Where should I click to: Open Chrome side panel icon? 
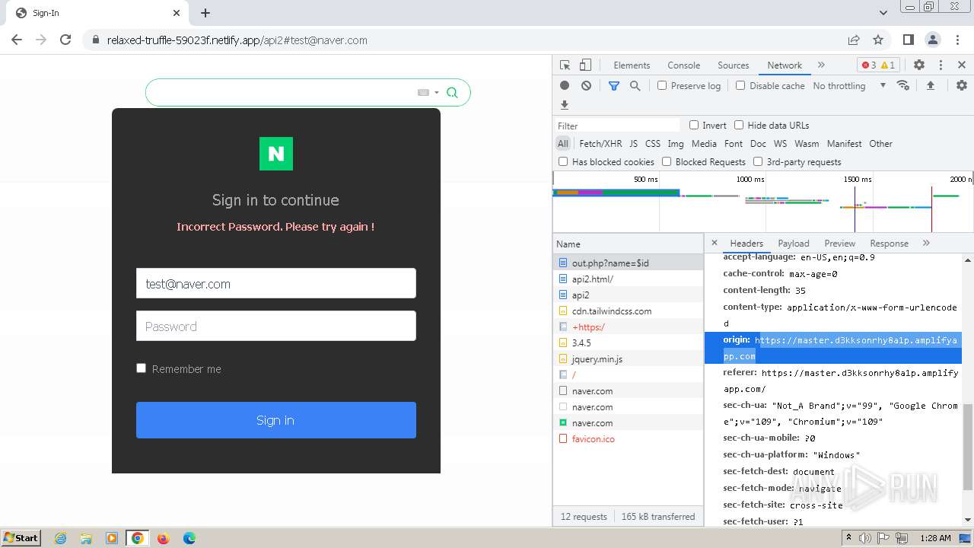tap(909, 40)
